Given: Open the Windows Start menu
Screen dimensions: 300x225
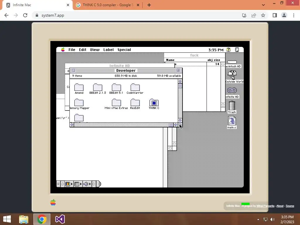Looking at the screenshot, I should point(7,219).
